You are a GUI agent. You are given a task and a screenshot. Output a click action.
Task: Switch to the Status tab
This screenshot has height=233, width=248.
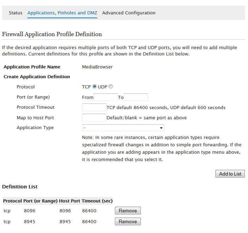click(x=15, y=13)
